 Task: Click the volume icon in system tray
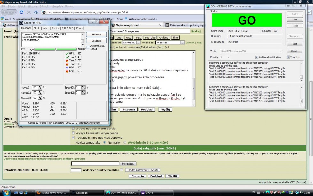301,192
